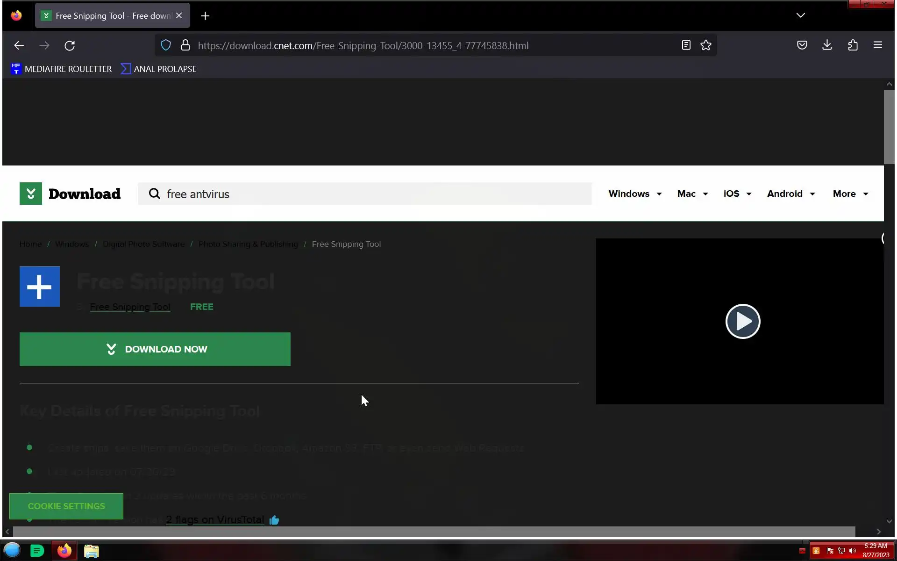Viewport: 897px width, 561px height.
Task: Expand the list all tabs chevron
Action: (x=800, y=15)
